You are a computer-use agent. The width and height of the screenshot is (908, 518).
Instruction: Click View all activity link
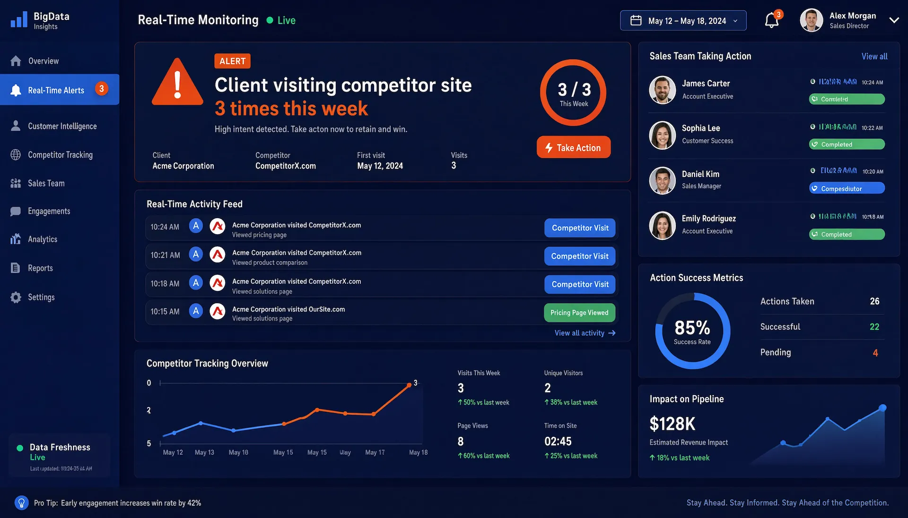585,333
